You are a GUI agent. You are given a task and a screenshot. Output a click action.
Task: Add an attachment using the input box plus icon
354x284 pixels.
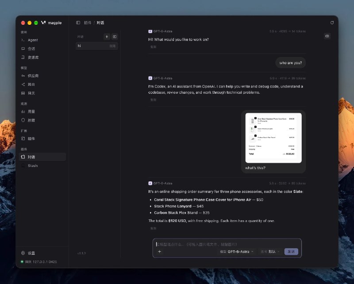(x=159, y=252)
